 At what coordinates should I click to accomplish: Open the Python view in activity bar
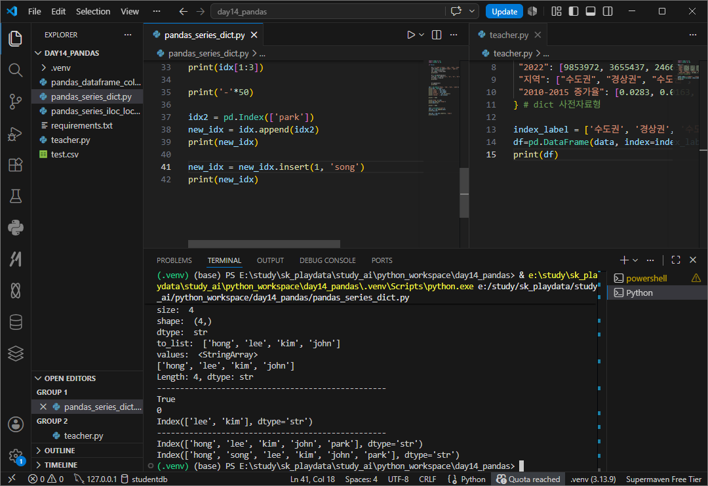(x=15, y=228)
